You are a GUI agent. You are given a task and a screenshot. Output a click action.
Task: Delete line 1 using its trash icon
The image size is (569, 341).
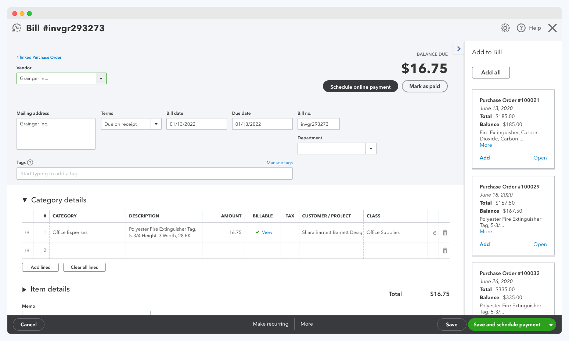pyautogui.click(x=444, y=232)
